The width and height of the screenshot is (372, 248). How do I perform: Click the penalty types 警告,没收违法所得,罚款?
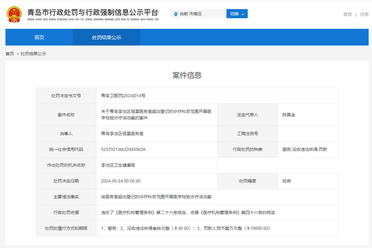coord(304,149)
